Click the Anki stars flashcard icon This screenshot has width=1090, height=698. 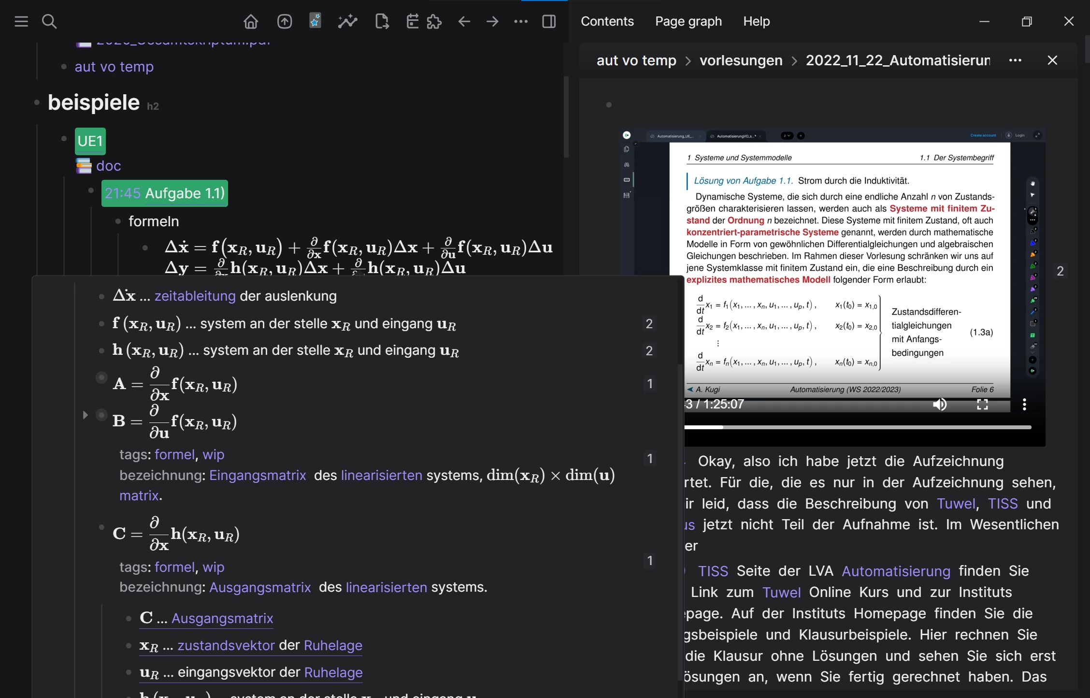pyautogui.click(x=315, y=21)
